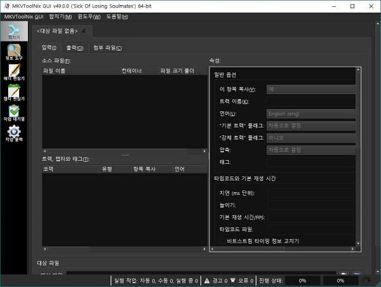Click the 대상 파일 section label
381x287 pixels.
point(48,263)
